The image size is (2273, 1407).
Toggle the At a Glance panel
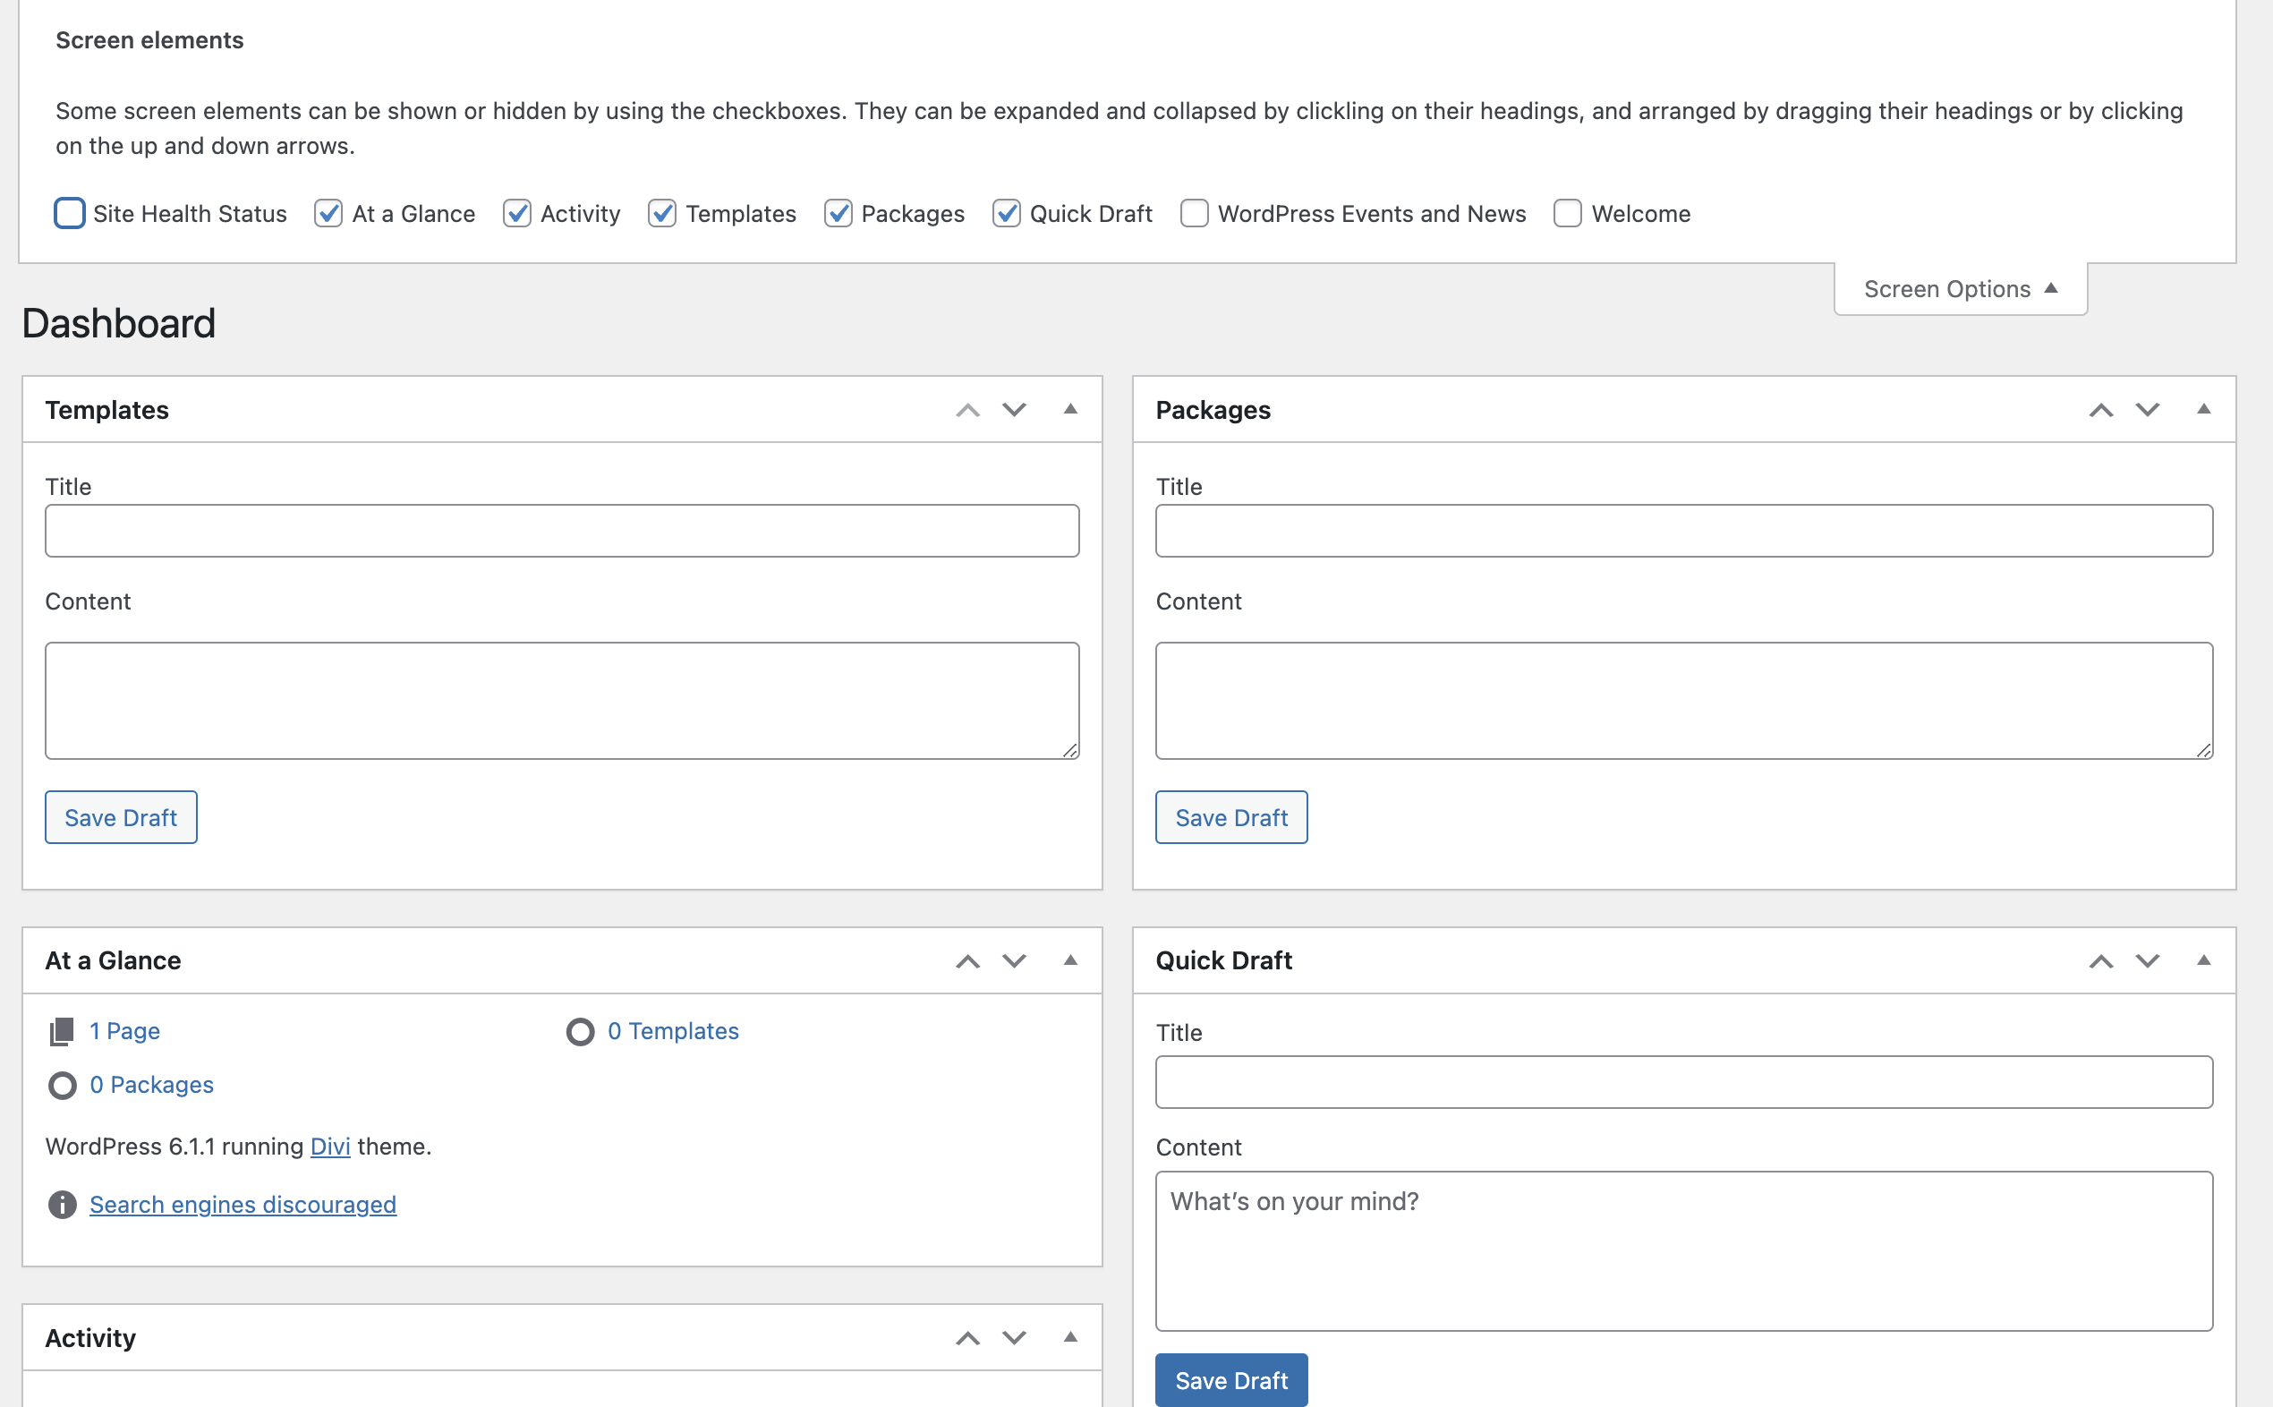click(x=1070, y=960)
